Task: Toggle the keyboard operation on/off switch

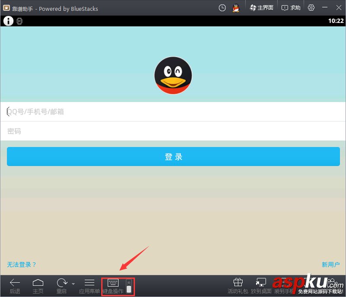Action: [x=129, y=286]
